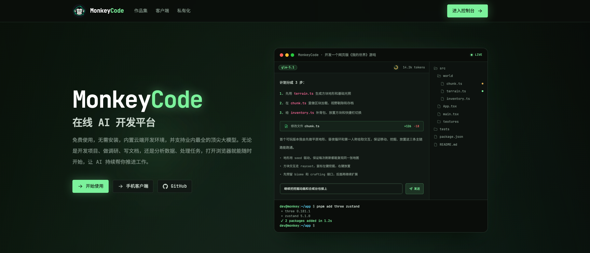Expand the tests folder
The width and height of the screenshot is (590, 253).
[x=441, y=129]
